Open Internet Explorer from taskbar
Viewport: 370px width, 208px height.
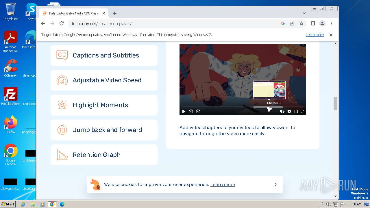23,204
